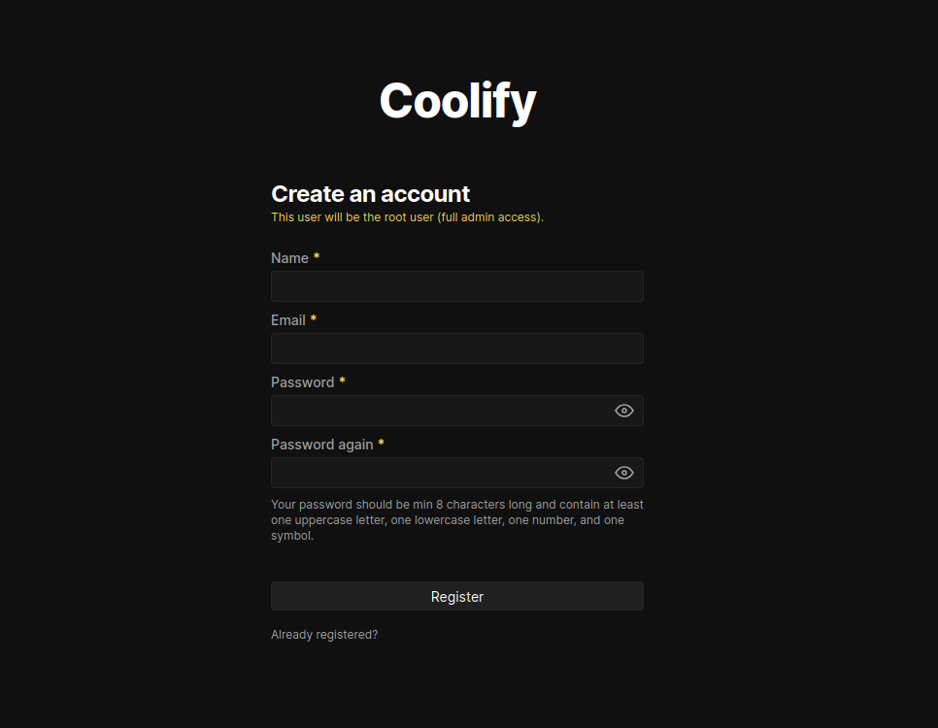Click the Coolify logo heading

pos(457,101)
